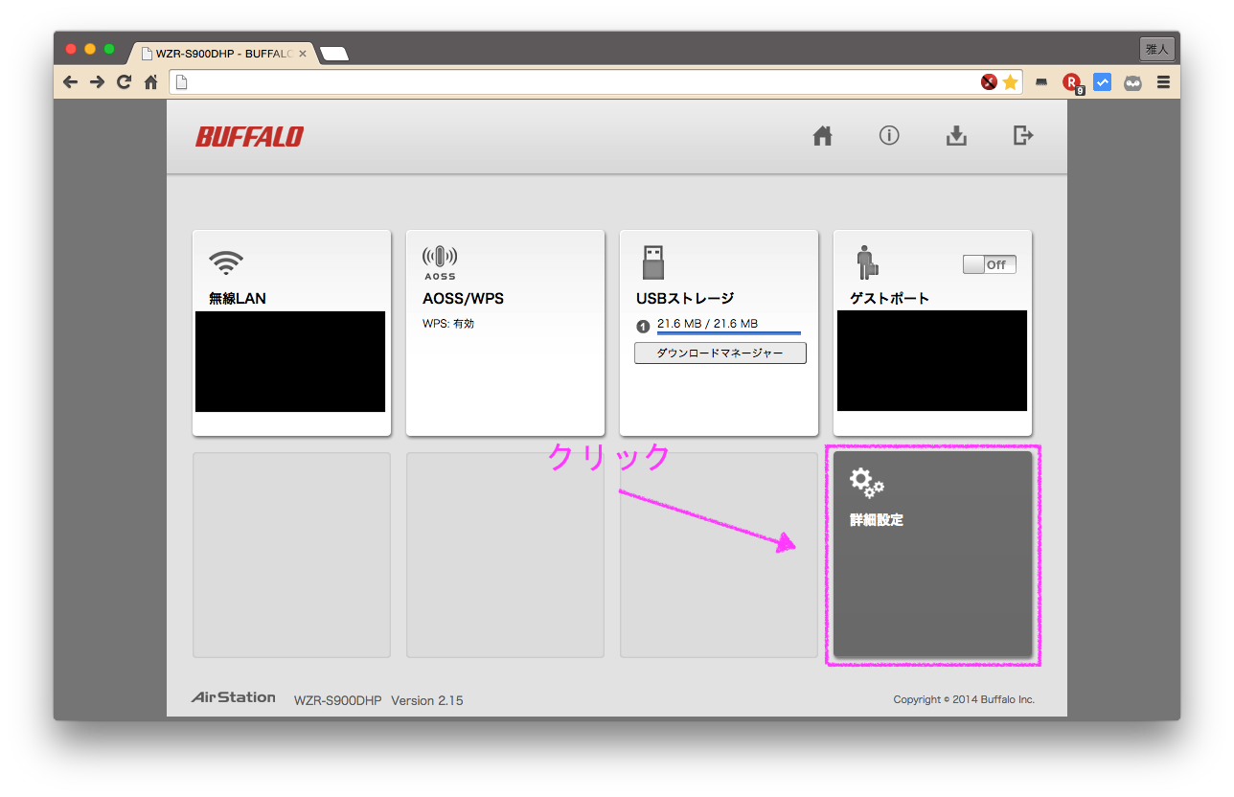The width and height of the screenshot is (1234, 797).
Task: Click the address bar field
Action: (x=596, y=82)
